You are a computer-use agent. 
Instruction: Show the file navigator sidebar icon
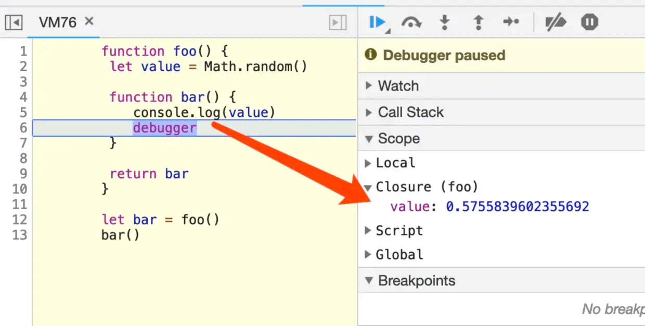coord(14,22)
